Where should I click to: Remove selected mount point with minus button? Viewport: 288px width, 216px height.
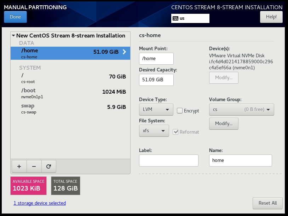click(x=34, y=167)
